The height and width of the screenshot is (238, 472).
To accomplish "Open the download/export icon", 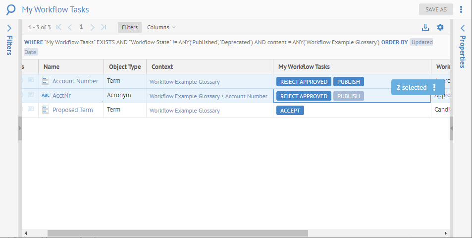I will 425,27.
